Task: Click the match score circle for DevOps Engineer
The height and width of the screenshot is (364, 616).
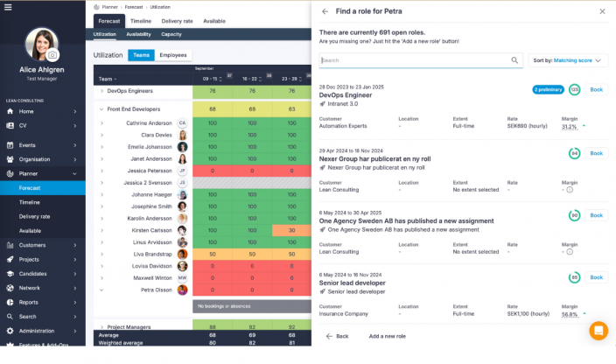Action: pos(574,89)
